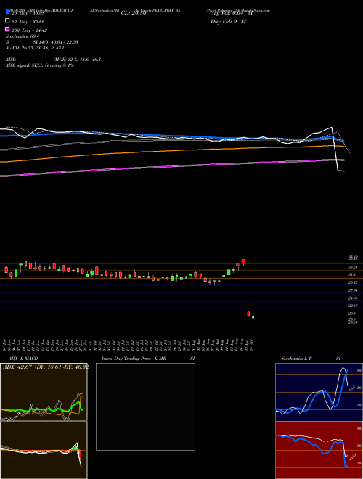Click the 'ADX signal: SELL Growing @ 1%' text
Image resolution: width=363 pixels, height=479 pixels.
coord(40,65)
